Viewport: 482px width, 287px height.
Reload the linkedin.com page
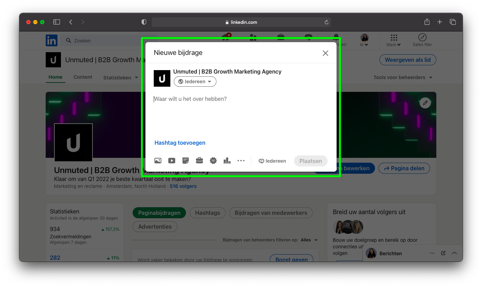point(326,22)
